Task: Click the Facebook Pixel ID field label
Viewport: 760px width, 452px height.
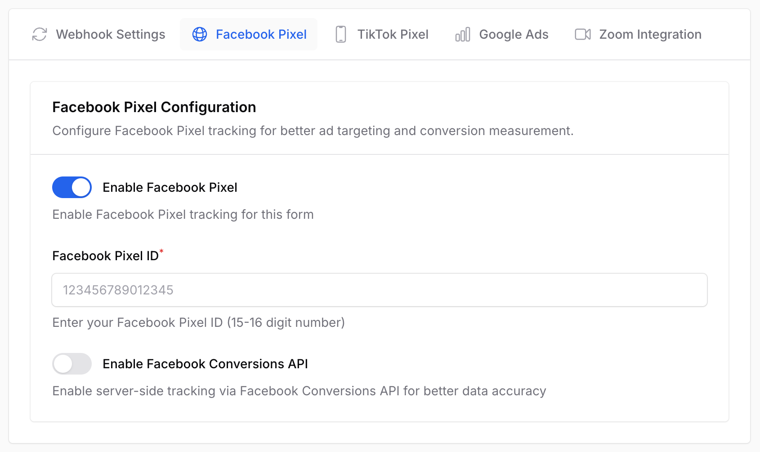Action: pos(106,256)
